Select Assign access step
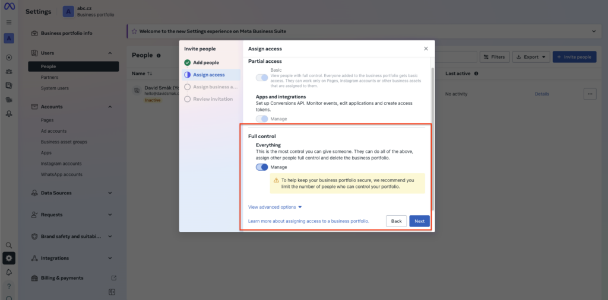Viewport: 608px width, 300px height. pos(211,75)
